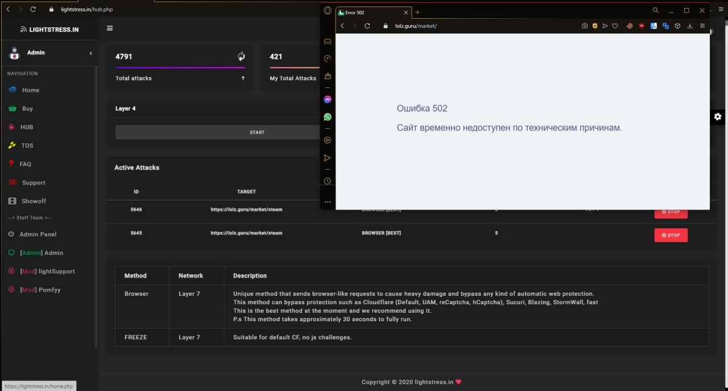
Task: Open GX Control speedometer panel
Action: pyautogui.click(x=328, y=58)
